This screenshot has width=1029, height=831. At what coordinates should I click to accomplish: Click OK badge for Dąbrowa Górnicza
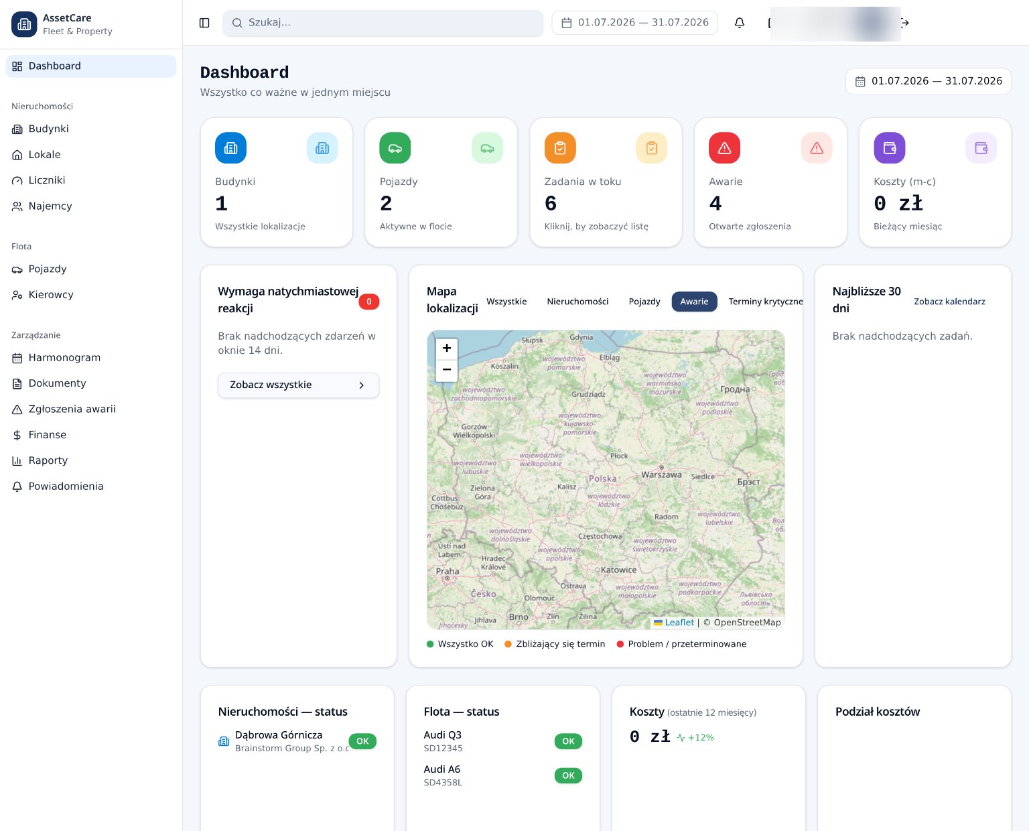(x=362, y=741)
